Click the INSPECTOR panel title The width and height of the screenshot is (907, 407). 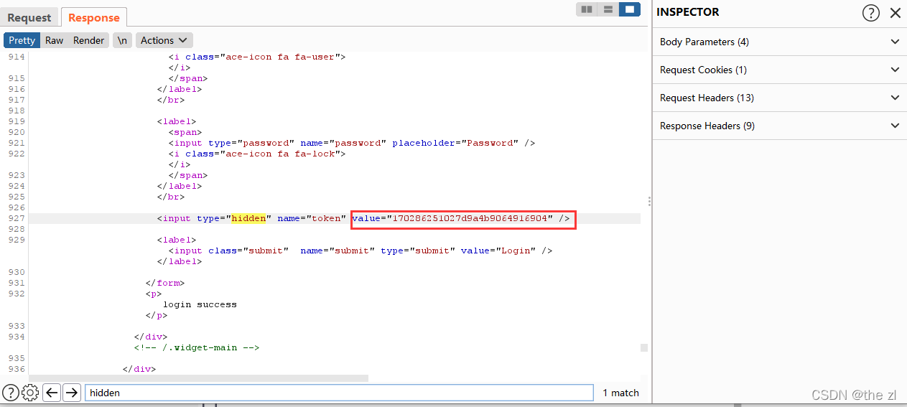point(687,12)
